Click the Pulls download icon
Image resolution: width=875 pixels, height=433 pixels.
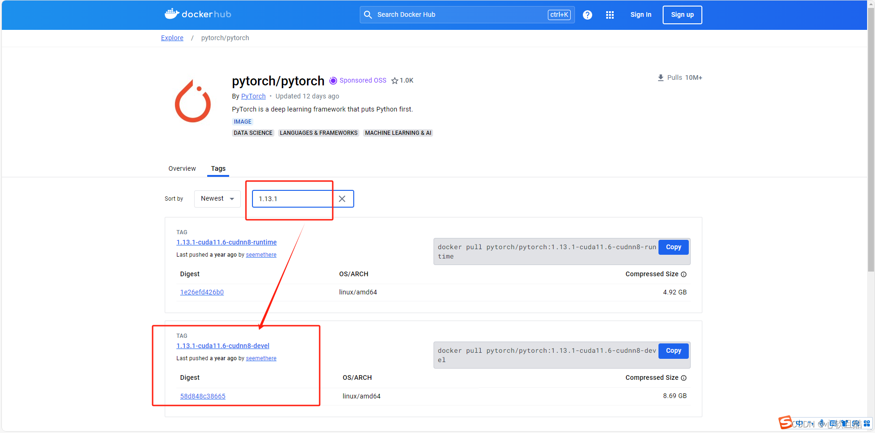pyautogui.click(x=661, y=77)
